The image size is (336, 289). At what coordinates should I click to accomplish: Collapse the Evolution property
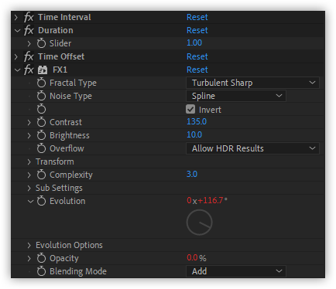click(x=30, y=202)
